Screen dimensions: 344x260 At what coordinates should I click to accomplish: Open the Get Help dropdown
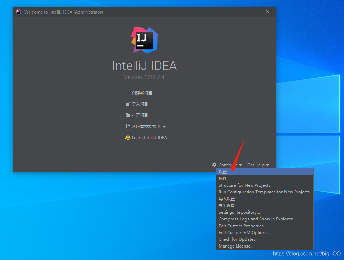point(258,165)
